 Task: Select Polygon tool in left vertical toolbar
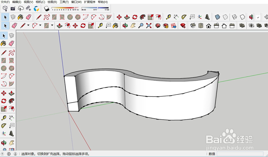[x=12, y=68]
